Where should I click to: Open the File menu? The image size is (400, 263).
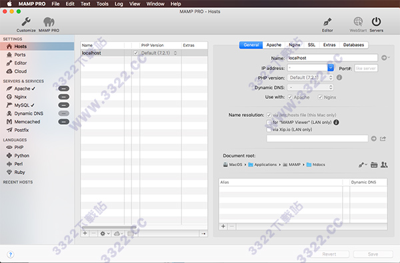point(55,4)
